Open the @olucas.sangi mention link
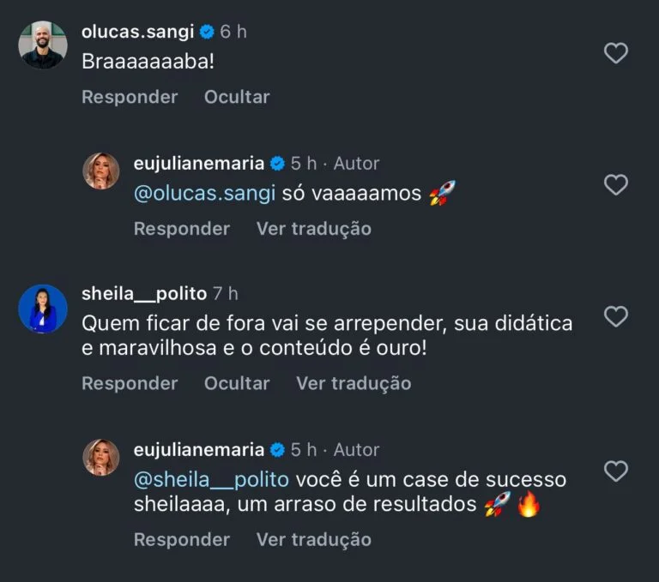This screenshot has width=659, height=582. click(x=205, y=194)
